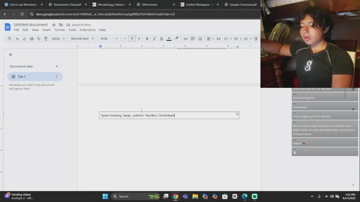
Task: Select Tab 1 in sidebar
Action: click(x=35, y=77)
